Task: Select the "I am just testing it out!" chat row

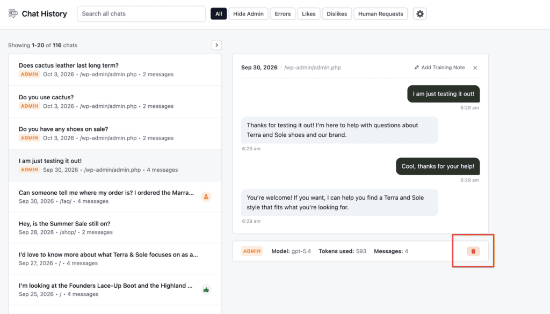Action: [x=115, y=165]
